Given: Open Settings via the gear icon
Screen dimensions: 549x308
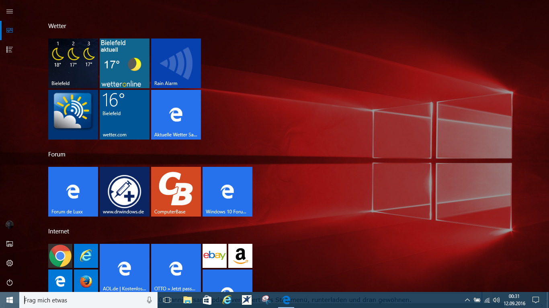Looking at the screenshot, I should pos(10,263).
